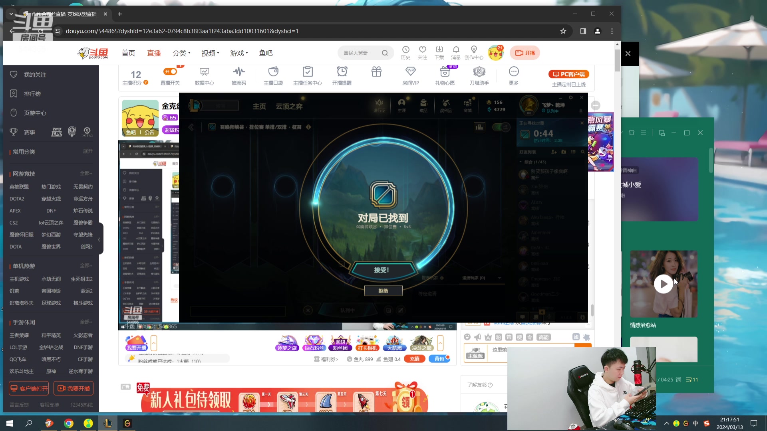Image resolution: width=767 pixels, height=431 pixels.
Task: Expand the arrow right of 决斗之巅
Action: (440, 343)
